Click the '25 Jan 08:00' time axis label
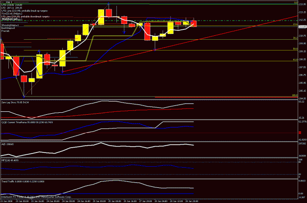The image size is (307, 203). [114, 201]
